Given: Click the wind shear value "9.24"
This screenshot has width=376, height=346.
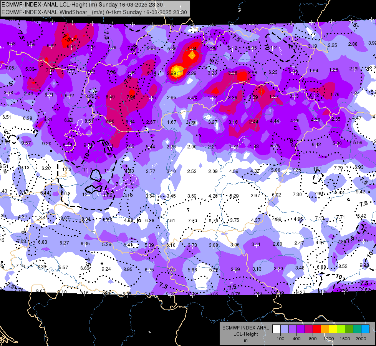Looking at the screenshot, I should click(106, 269).
